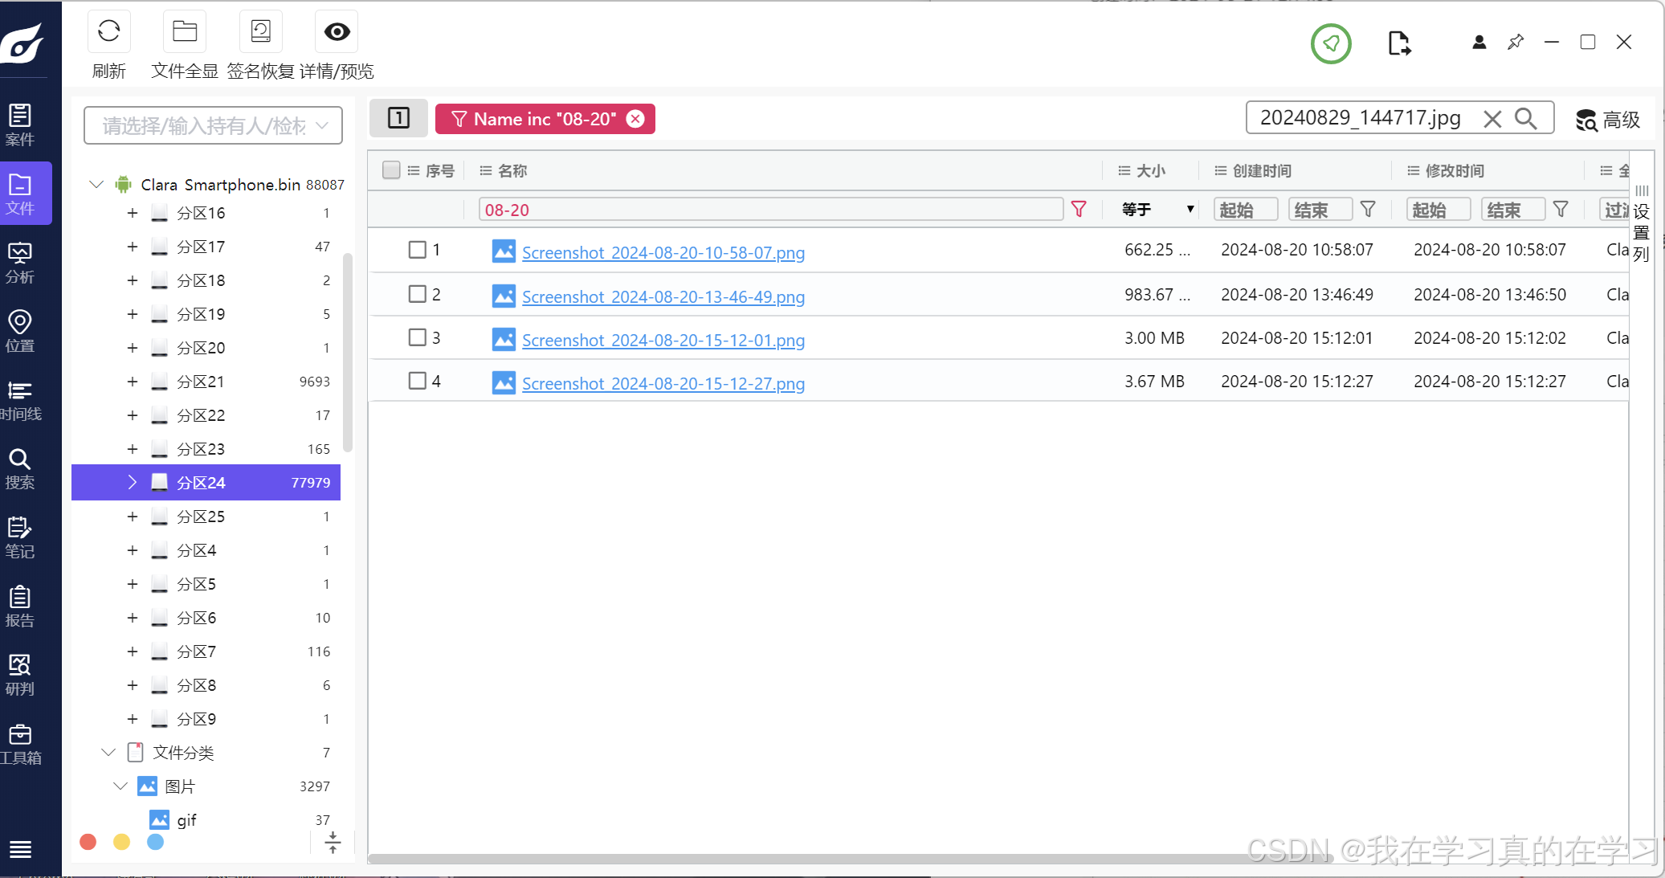Check the box for row 1
This screenshot has height=878, width=1665.
click(x=417, y=250)
